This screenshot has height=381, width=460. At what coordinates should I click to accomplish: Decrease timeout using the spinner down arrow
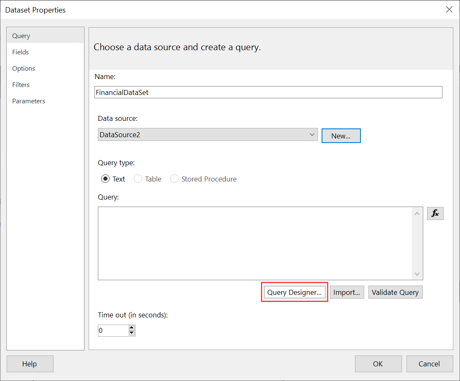point(132,332)
